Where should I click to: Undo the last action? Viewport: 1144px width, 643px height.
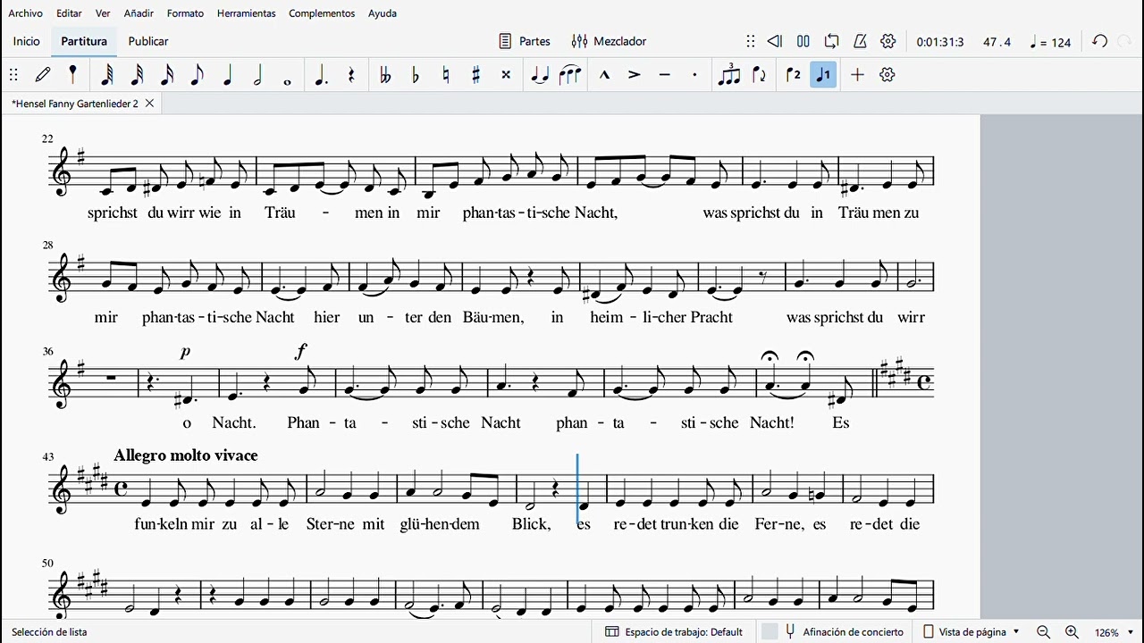(1100, 41)
